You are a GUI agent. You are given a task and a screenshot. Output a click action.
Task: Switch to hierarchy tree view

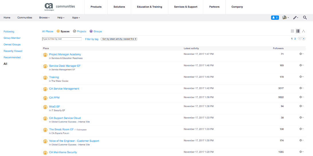(304, 31)
